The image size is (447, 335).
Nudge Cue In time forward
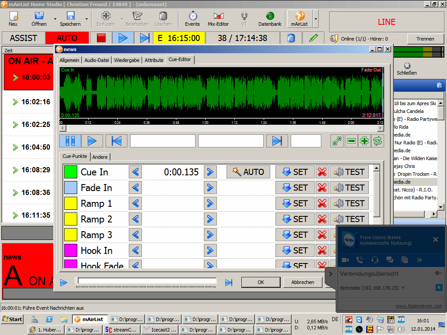pyautogui.click(x=210, y=172)
